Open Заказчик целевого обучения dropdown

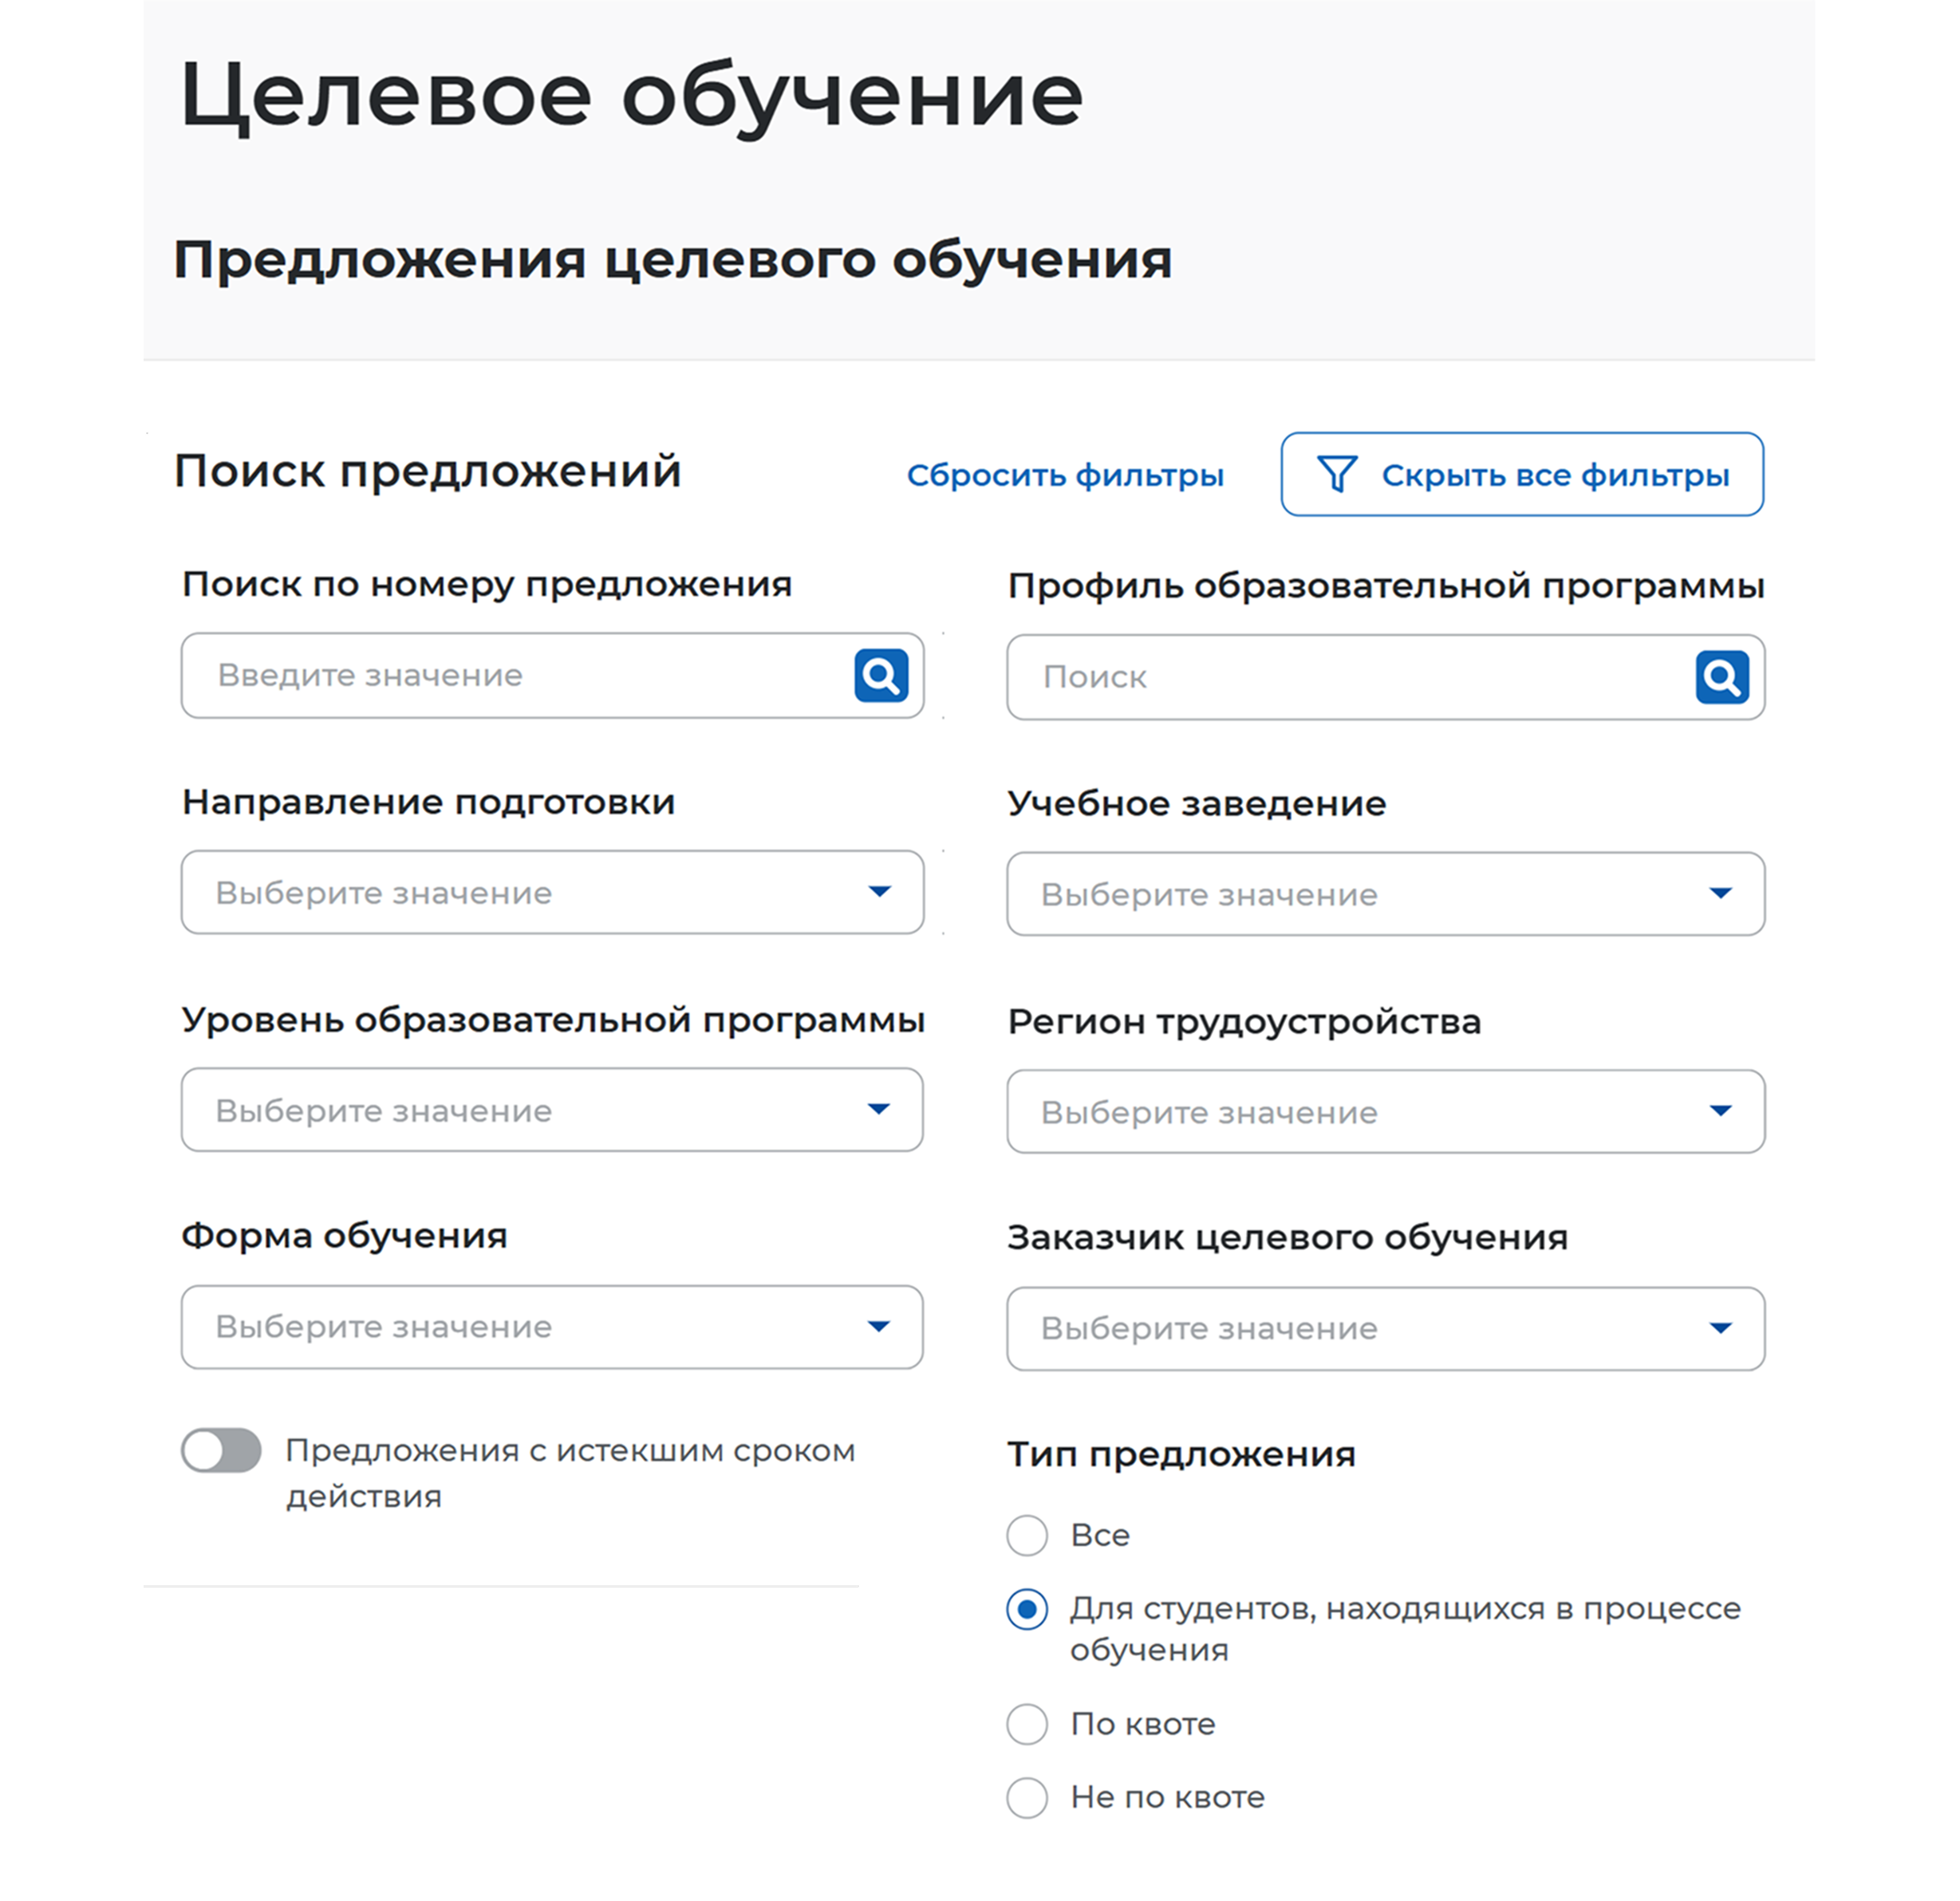(1385, 1328)
